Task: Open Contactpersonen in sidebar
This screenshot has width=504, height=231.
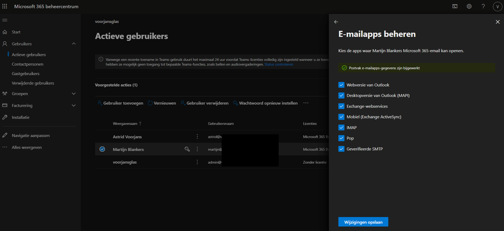Action: point(27,64)
